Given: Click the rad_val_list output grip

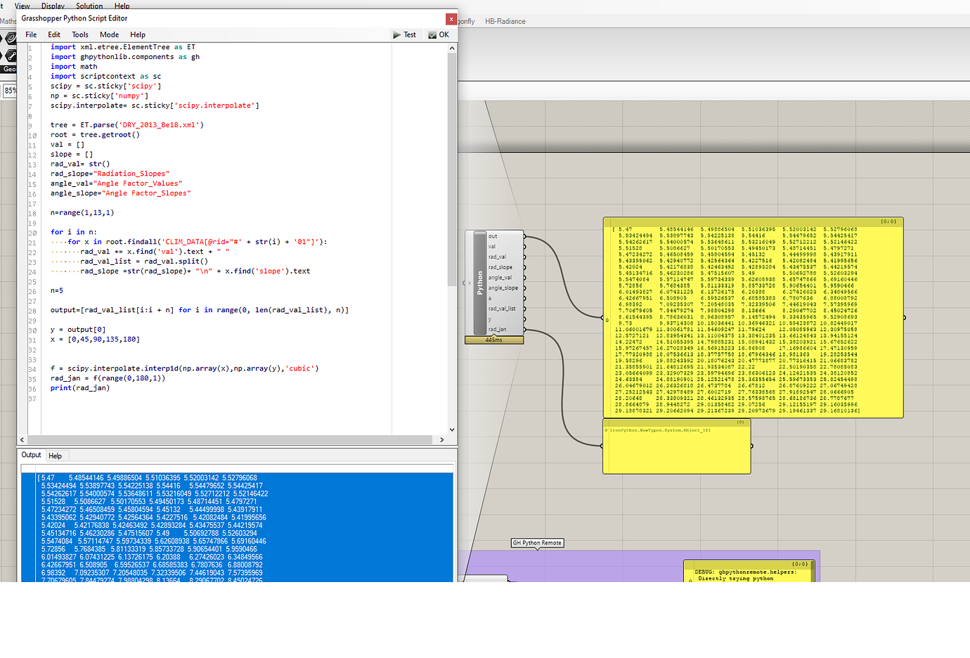Looking at the screenshot, I should click(x=525, y=309).
